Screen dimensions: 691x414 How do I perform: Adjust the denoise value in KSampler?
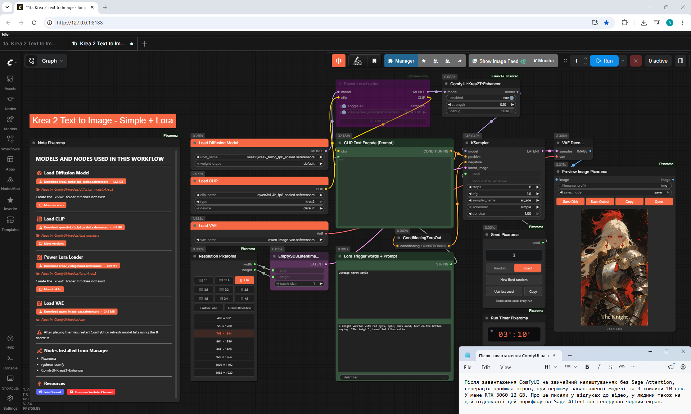[x=503, y=214]
